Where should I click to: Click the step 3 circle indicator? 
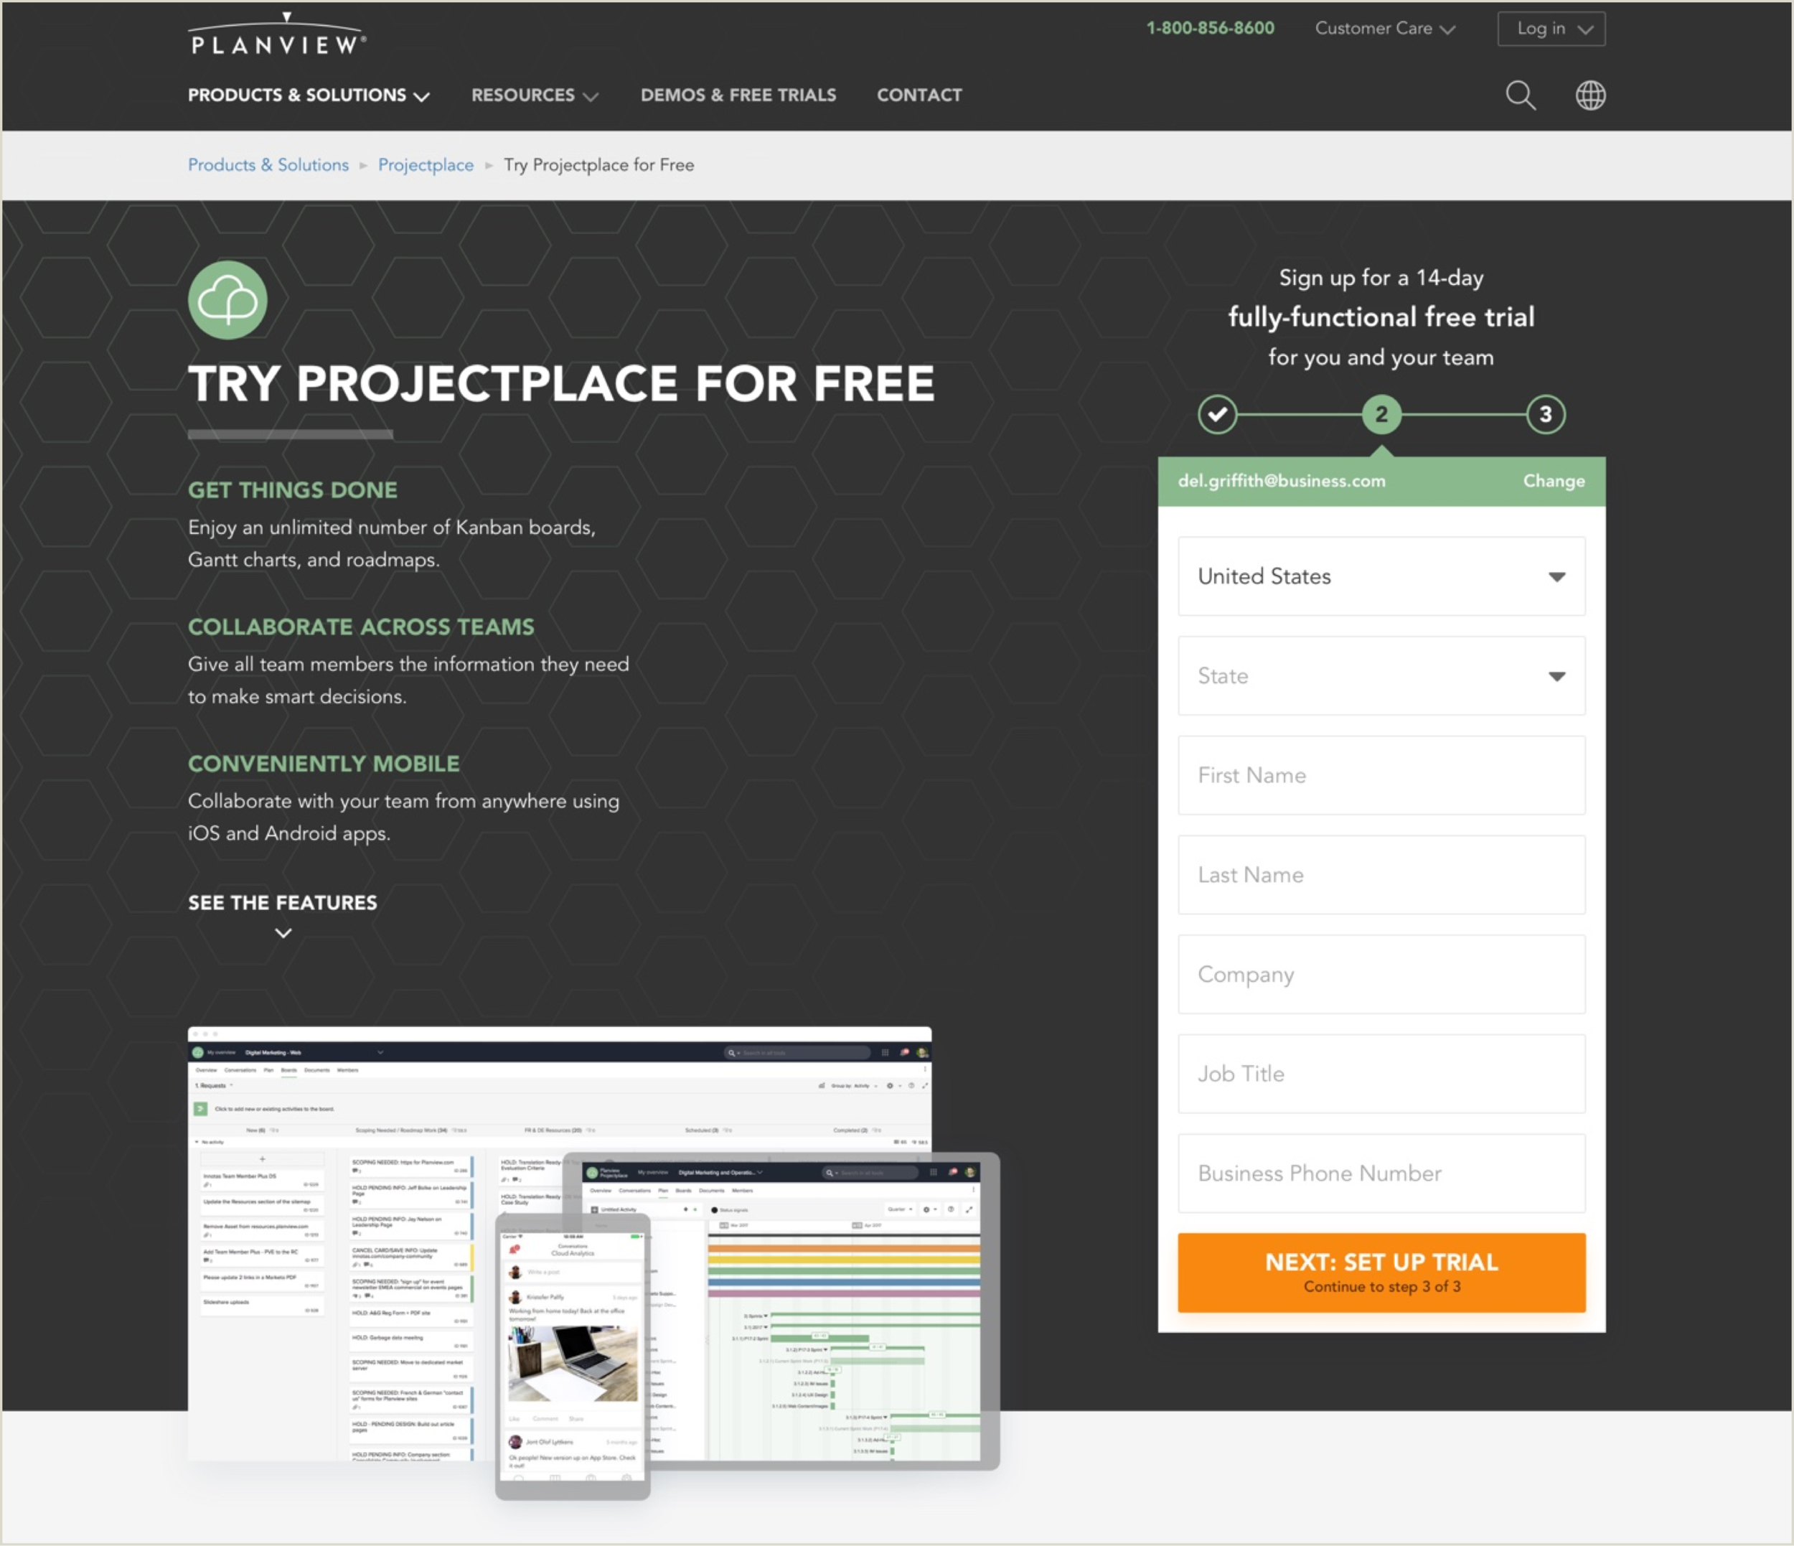[x=1546, y=414]
